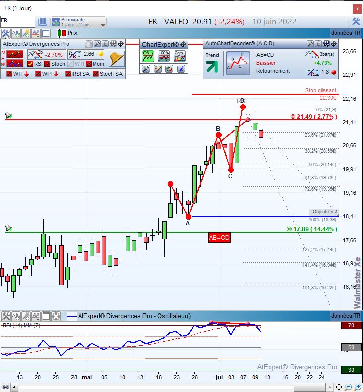Click the green Trend arrow
The height and width of the screenshot is (392, 363).
pos(212,67)
